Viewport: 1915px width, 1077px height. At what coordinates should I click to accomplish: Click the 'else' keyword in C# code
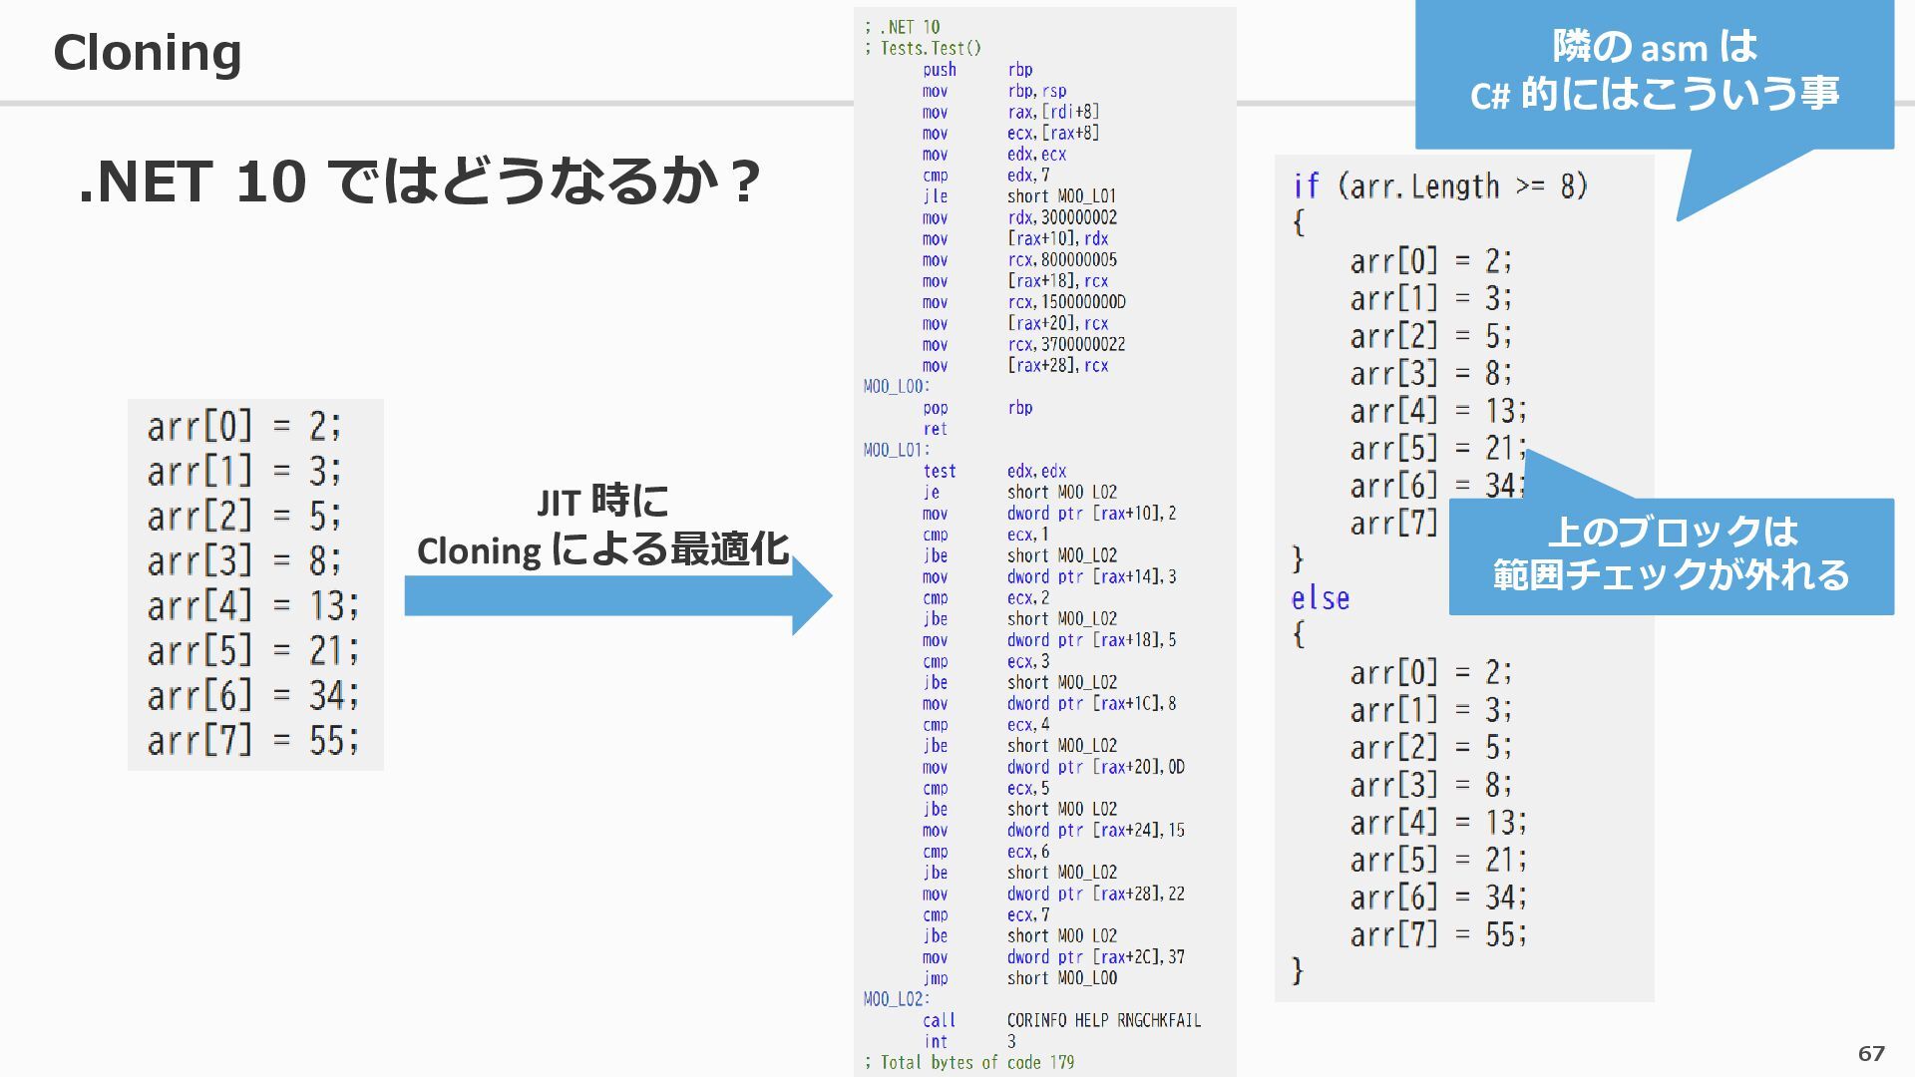point(1320,598)
